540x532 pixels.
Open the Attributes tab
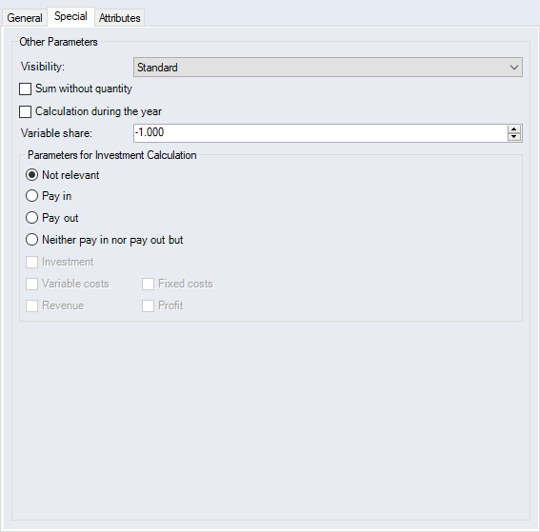(x=119, y=17)
